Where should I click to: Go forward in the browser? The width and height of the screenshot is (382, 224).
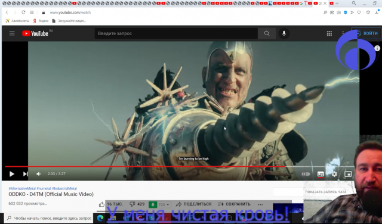[15, 13]
